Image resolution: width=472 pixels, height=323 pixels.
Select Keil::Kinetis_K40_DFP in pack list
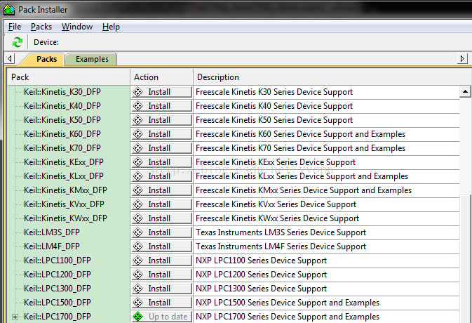[x=62, y=106]
